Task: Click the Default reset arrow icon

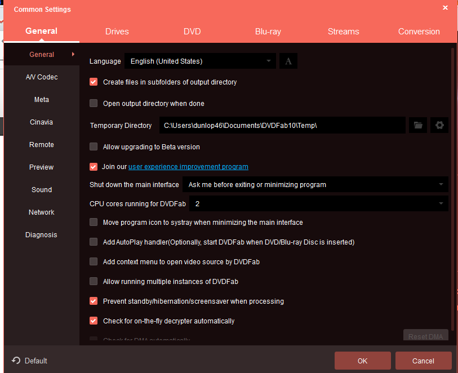Action: [x=16, y=361]
